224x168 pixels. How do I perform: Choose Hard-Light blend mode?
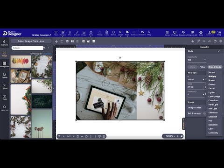click(x=213, y=105)
